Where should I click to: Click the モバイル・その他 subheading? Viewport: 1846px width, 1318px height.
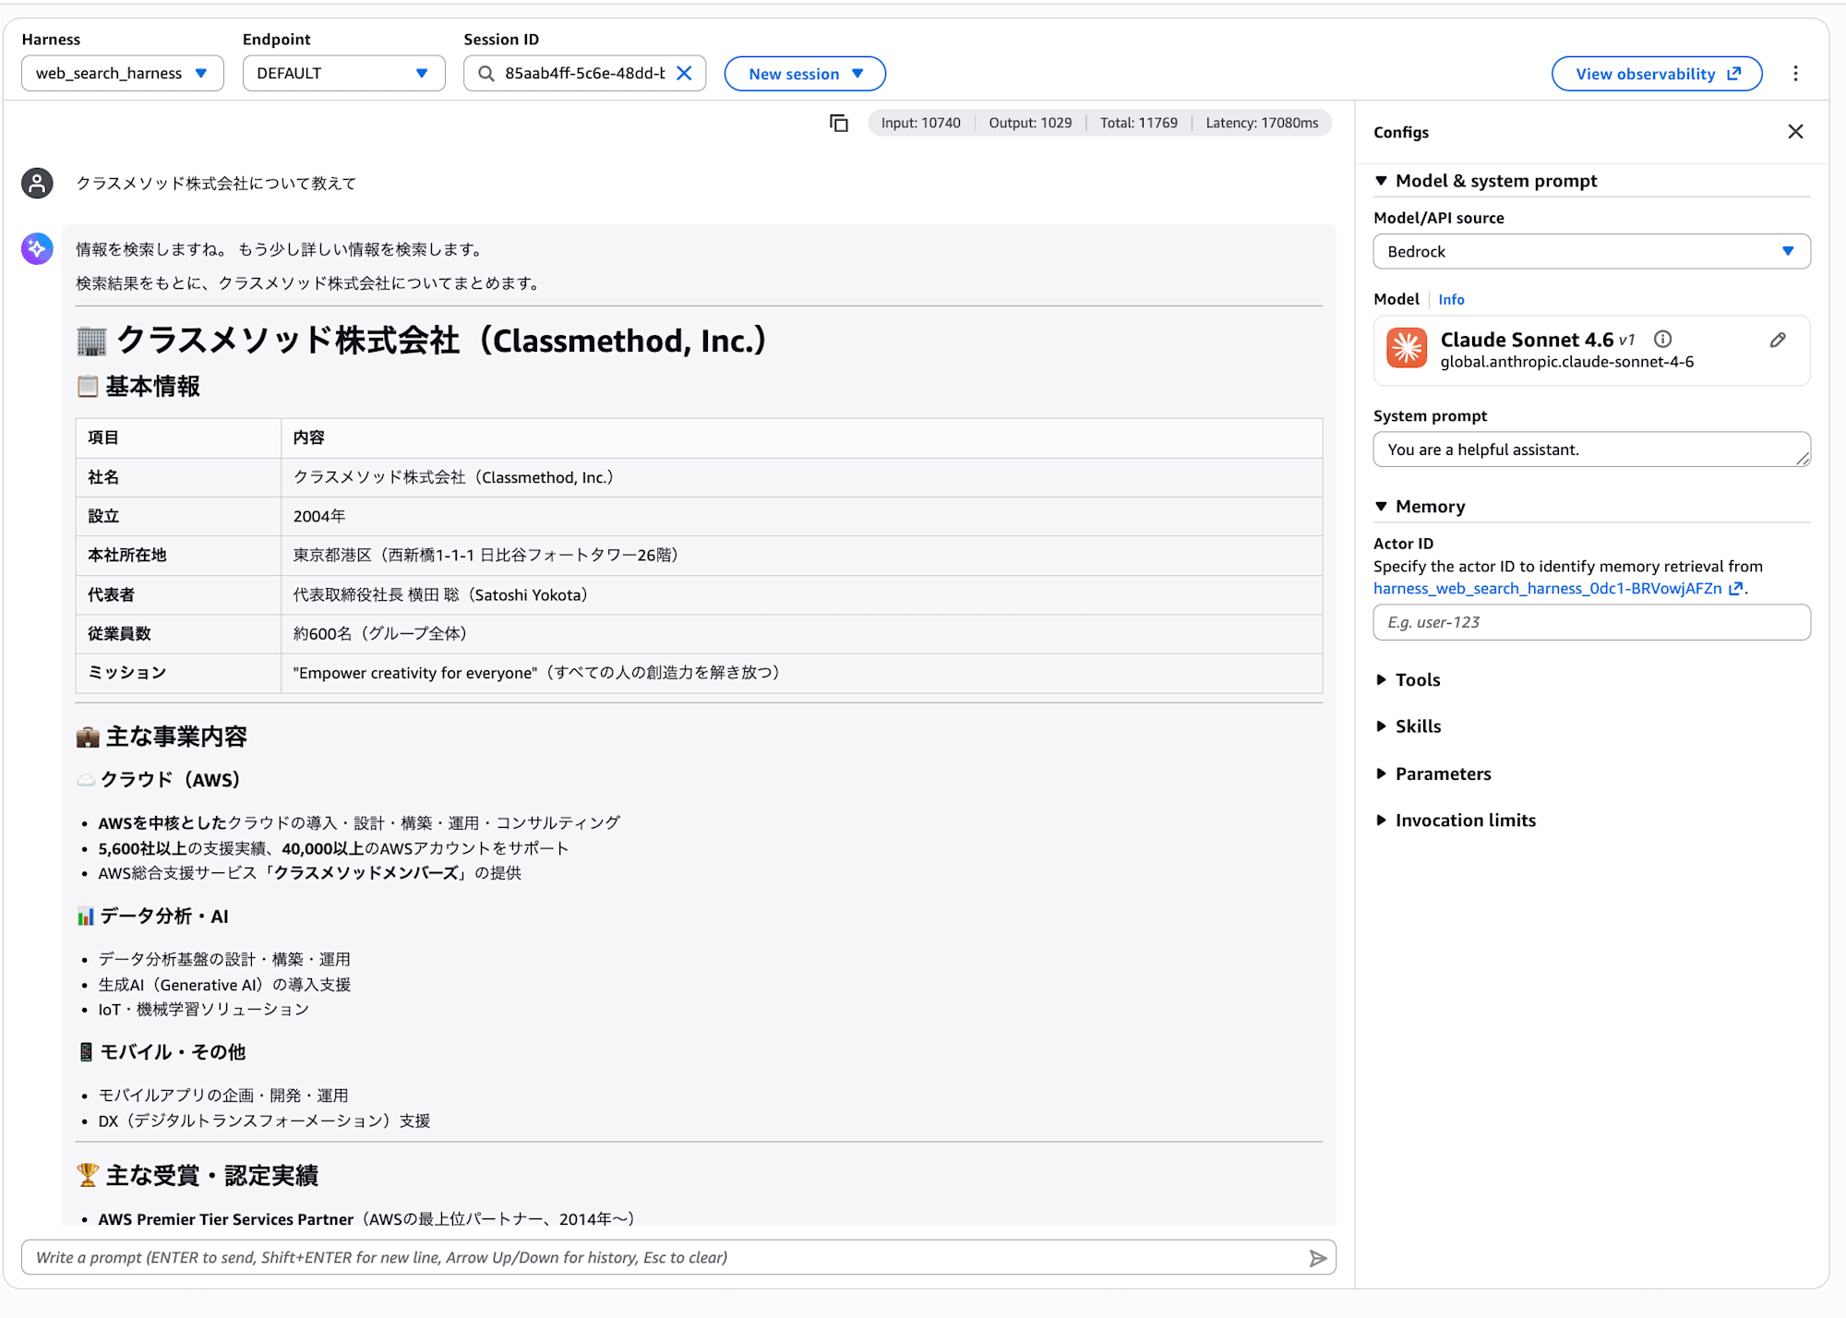point(162,1052)
